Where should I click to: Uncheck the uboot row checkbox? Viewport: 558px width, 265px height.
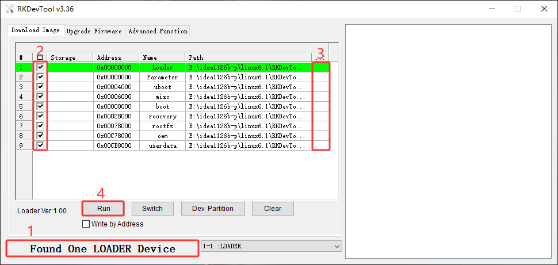40,86
